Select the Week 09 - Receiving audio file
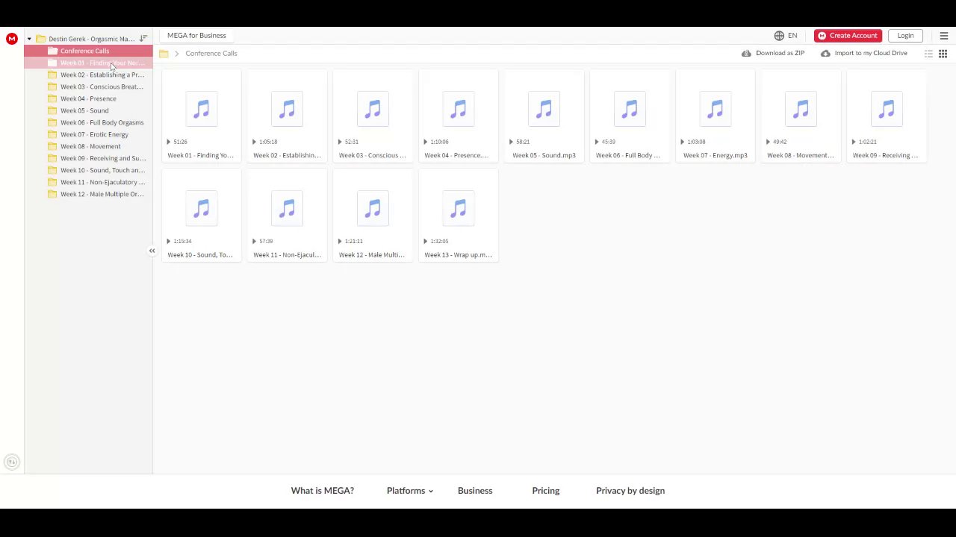This screenshot has height=537, width=956. point(887,117)
